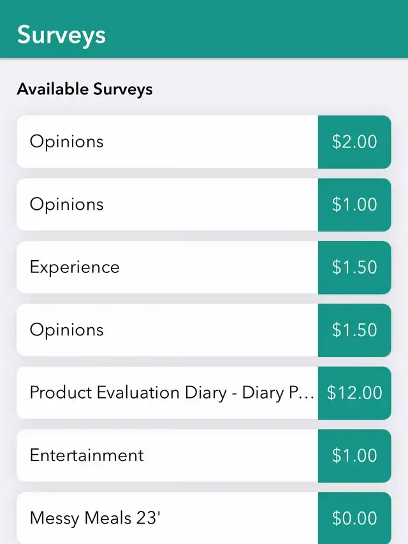Viewport: 408px width, 544px height.
Task: Tap the $2.00 reward badge
Action: click(x=354, y=142)
